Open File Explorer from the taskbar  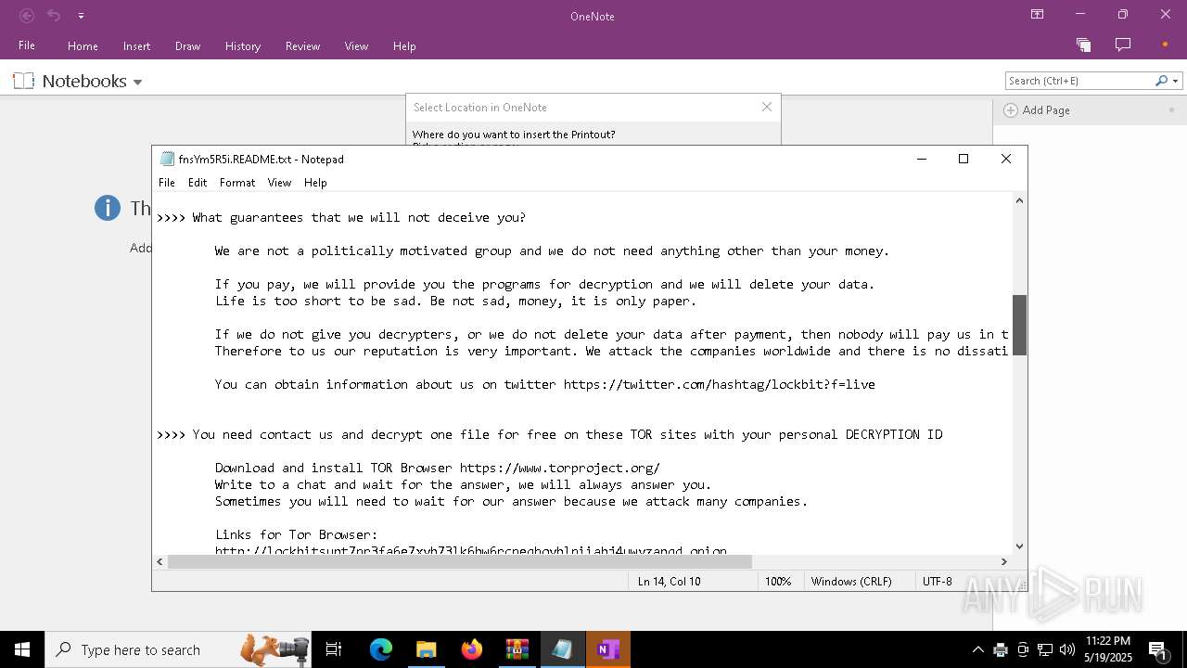tap(426, 649)
